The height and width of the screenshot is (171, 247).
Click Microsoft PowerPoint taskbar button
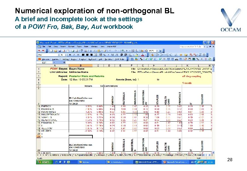click(176, 162)
